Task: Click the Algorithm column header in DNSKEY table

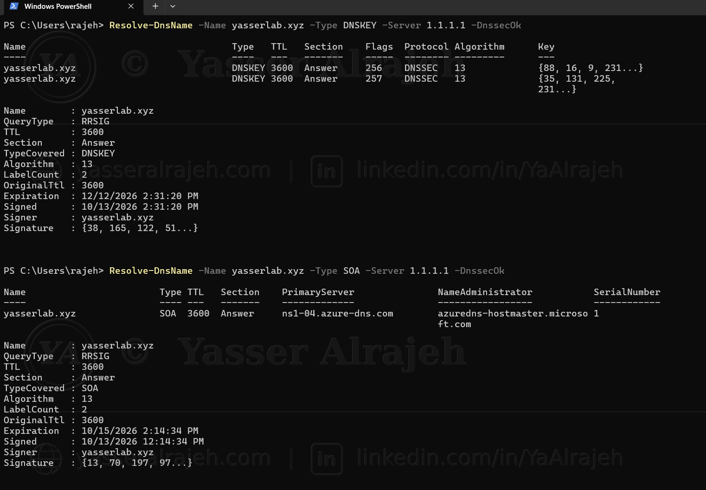Action: (479, 46)
